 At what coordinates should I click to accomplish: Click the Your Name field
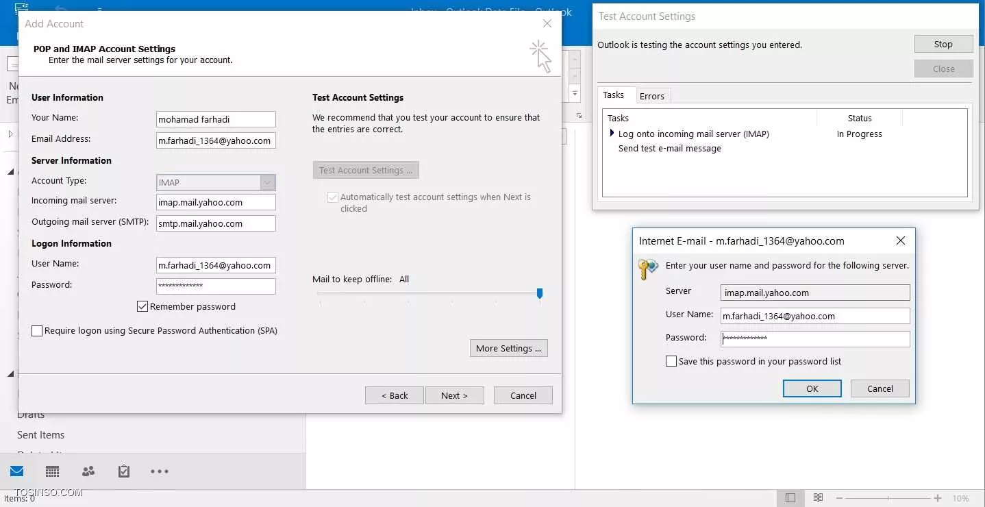point(216,119)
